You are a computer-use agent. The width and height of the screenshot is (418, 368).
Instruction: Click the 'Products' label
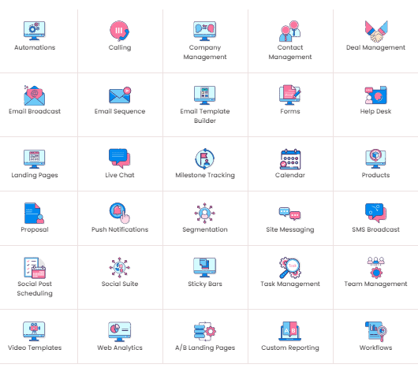375,175
